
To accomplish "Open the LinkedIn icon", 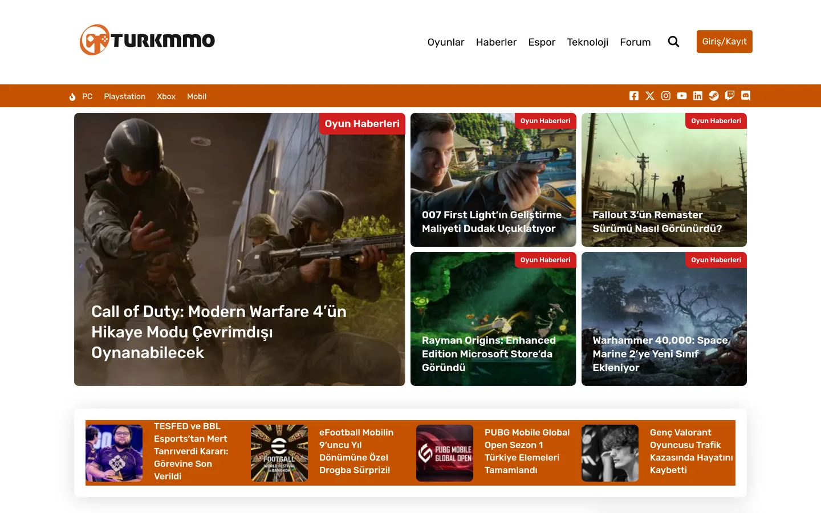I will [698, 96].
